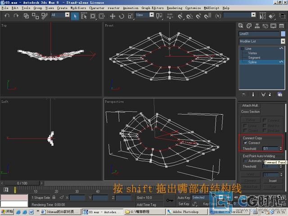288x216 pixels.
Task: Click the Set Key button
Action: (184, 204)
